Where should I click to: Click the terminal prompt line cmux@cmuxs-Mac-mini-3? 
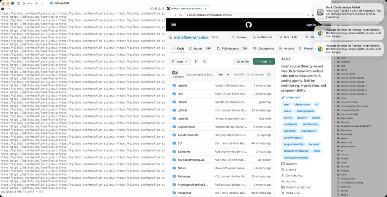(x=22, y=192)
